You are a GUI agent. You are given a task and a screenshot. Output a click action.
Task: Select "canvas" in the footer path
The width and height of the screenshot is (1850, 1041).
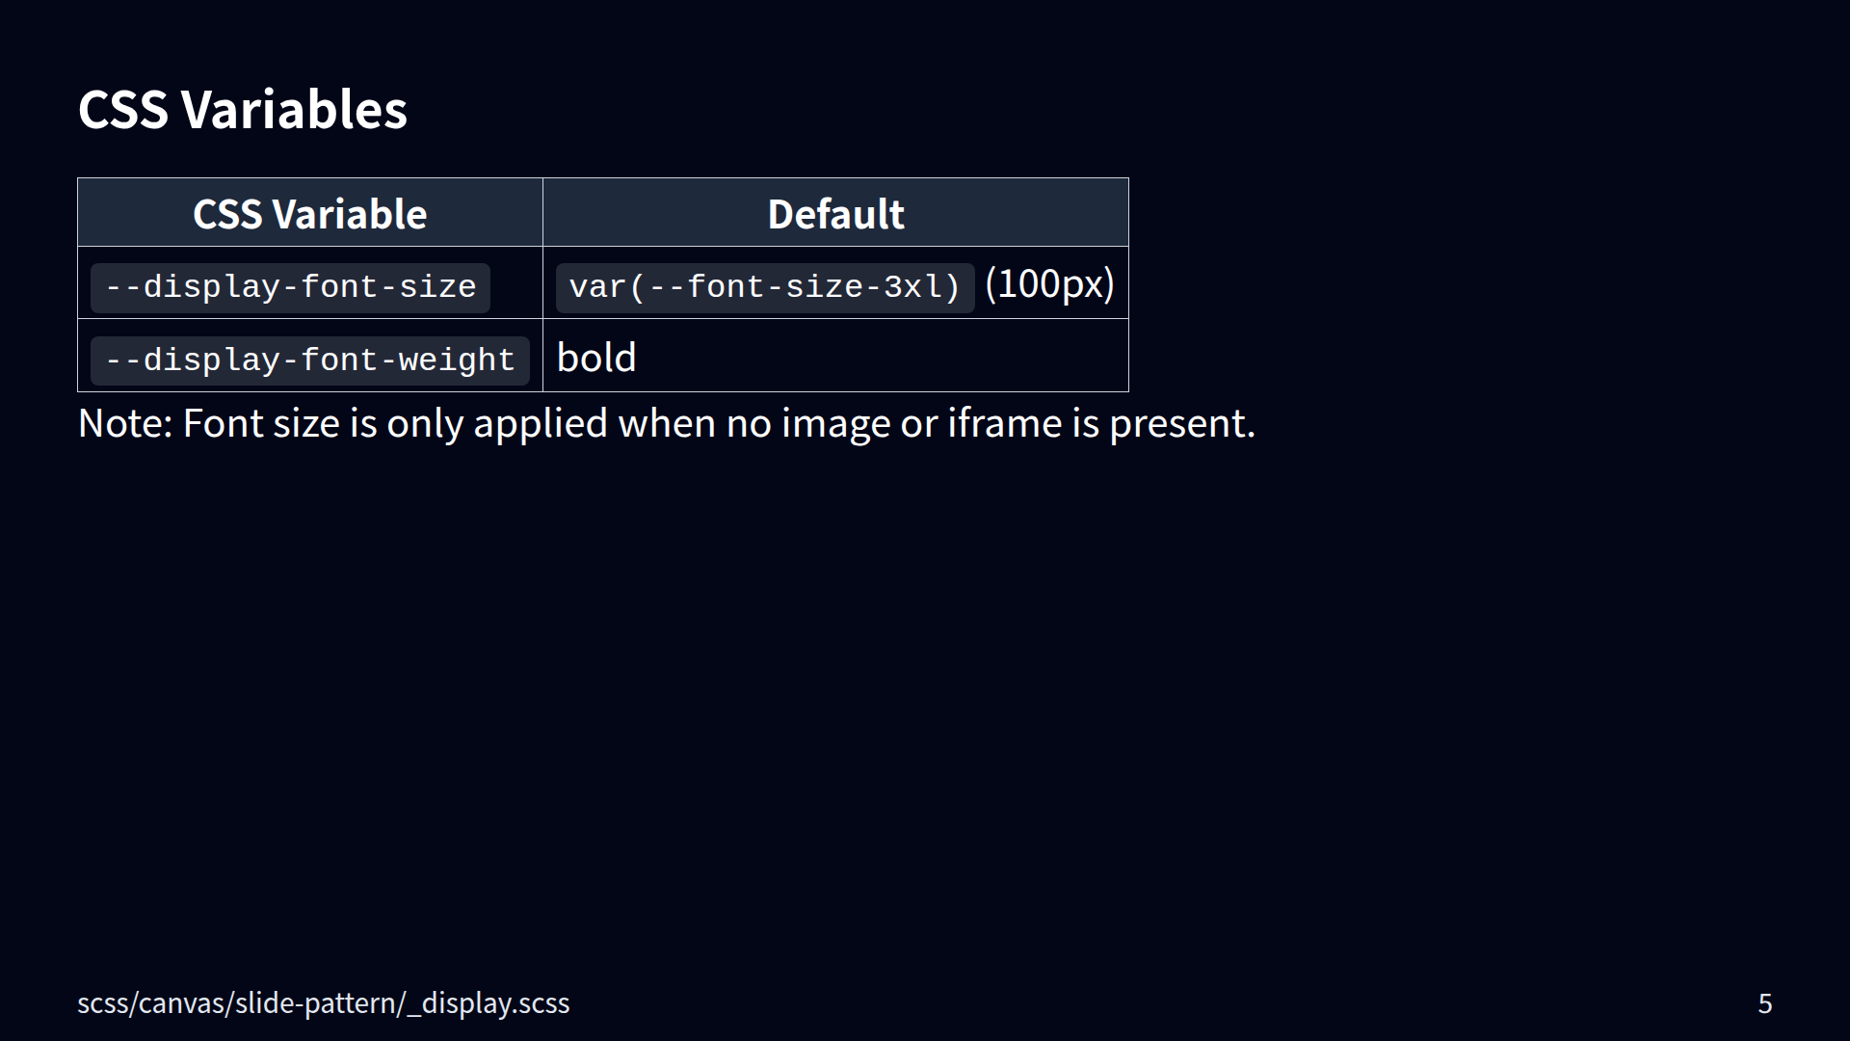point(182,1003)
